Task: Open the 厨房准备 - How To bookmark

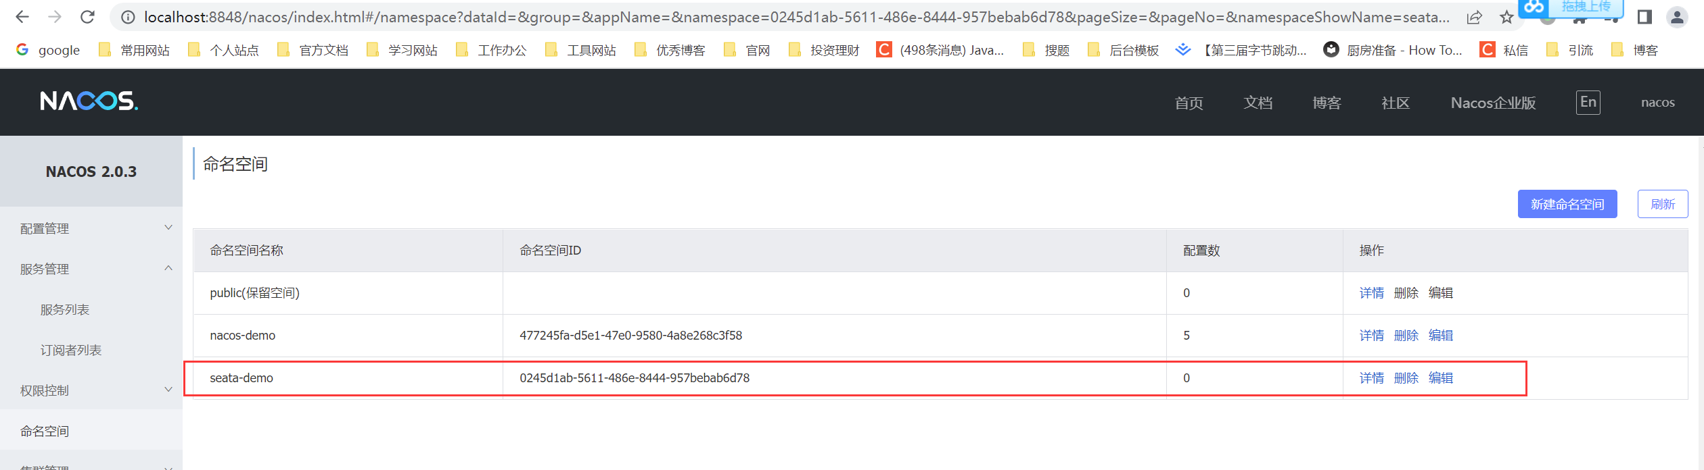Action: tap(1394, 50)
